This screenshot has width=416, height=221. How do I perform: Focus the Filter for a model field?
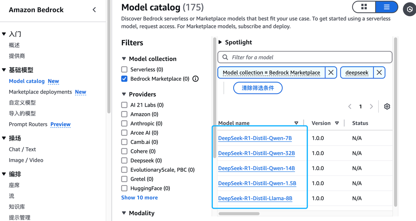coord(305,57)
